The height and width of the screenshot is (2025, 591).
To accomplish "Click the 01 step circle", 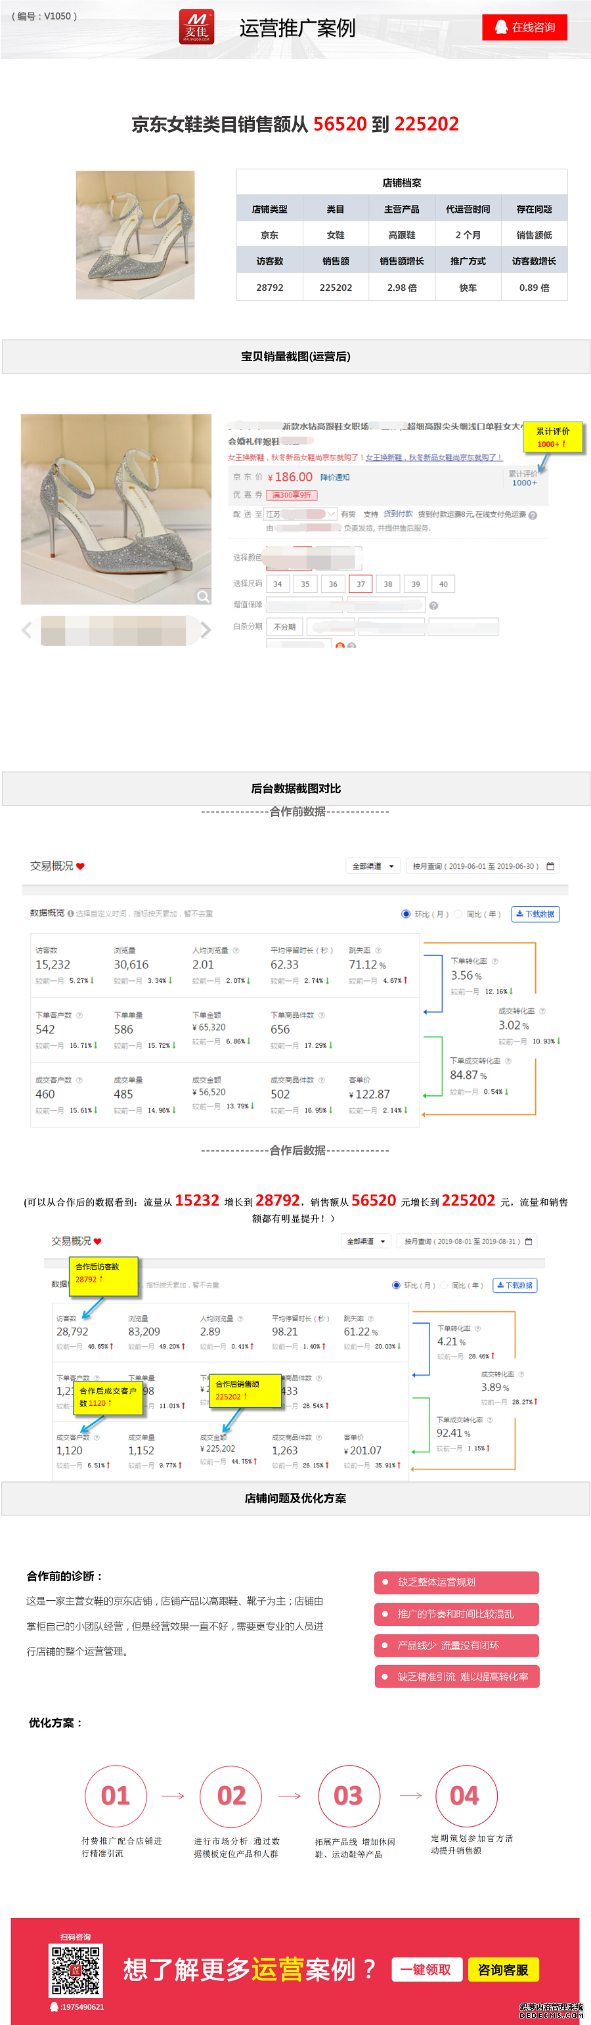I will 116,1796.
